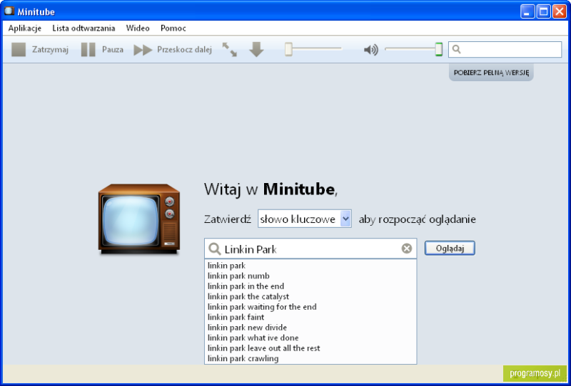Clear the search field with the X icon

[x=406, y=249]
